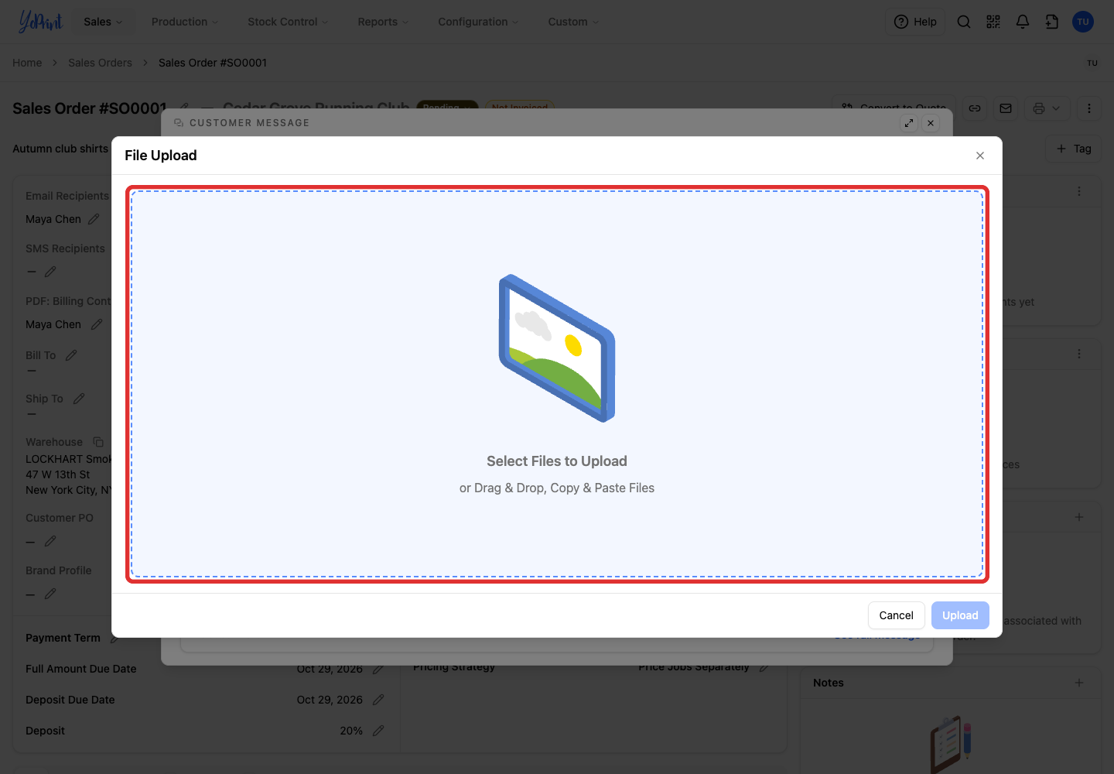This screenshot has width=1114, height=774.
Task: Click the document export icon in header
Action: click(x=1052, y=22)
